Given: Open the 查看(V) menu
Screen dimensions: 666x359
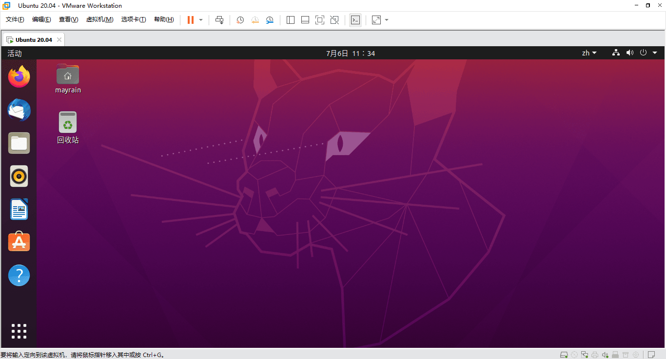Looking at the screenshot, I should pyautogui.click(x=68, y=19).
